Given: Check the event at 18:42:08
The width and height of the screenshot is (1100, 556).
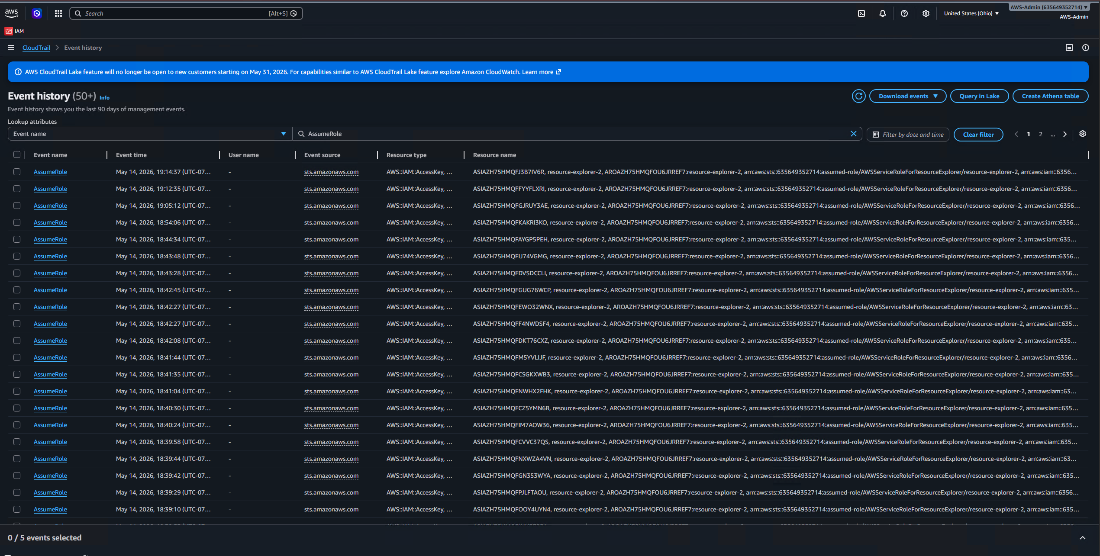Looking at the screenshot, I should pyautogui.click(x=17, y=341).
